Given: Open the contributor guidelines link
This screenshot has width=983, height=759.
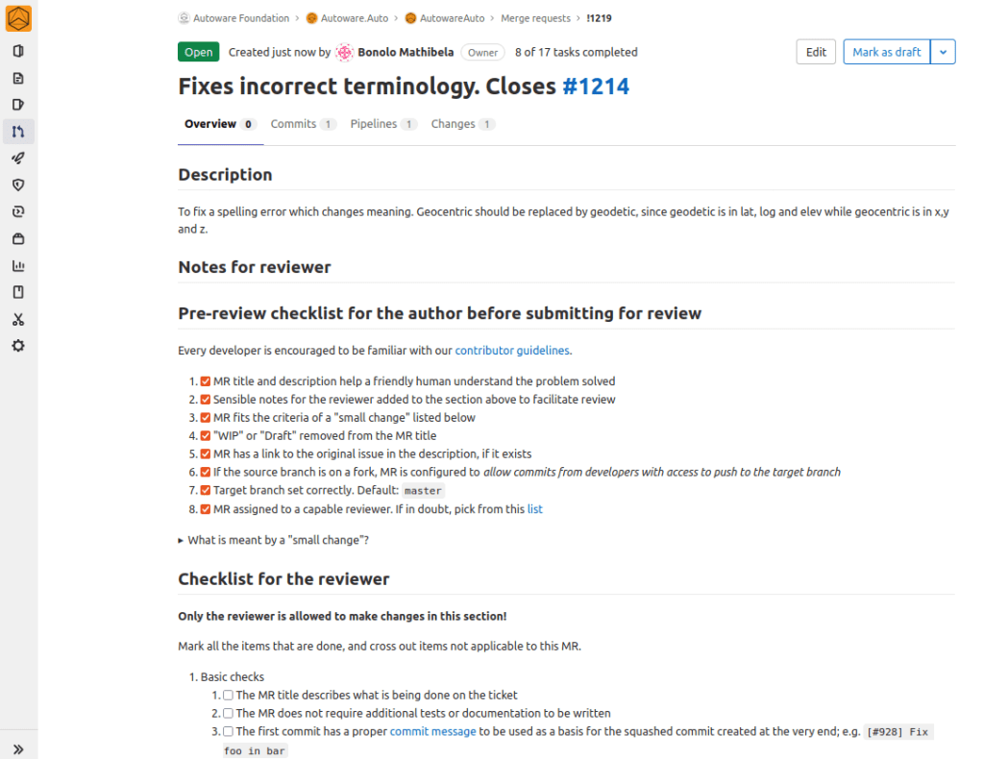Looking at the screenshot, I should click(x=512, y=351).
